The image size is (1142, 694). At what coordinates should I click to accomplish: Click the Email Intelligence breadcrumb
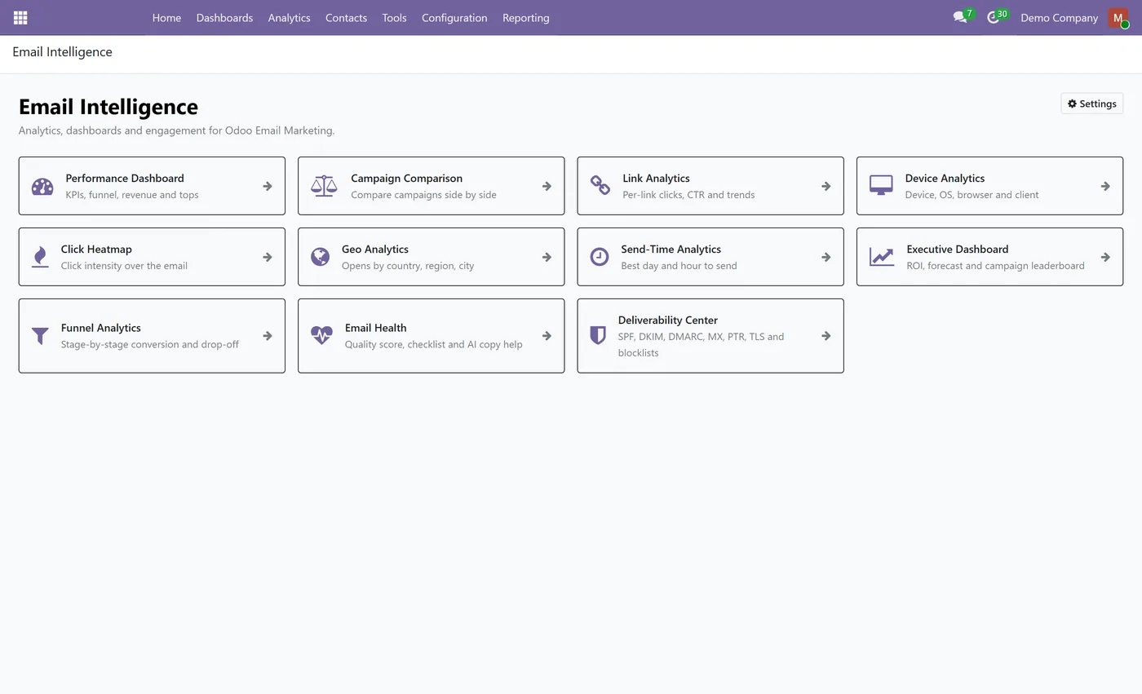click(x=62, y=52)
